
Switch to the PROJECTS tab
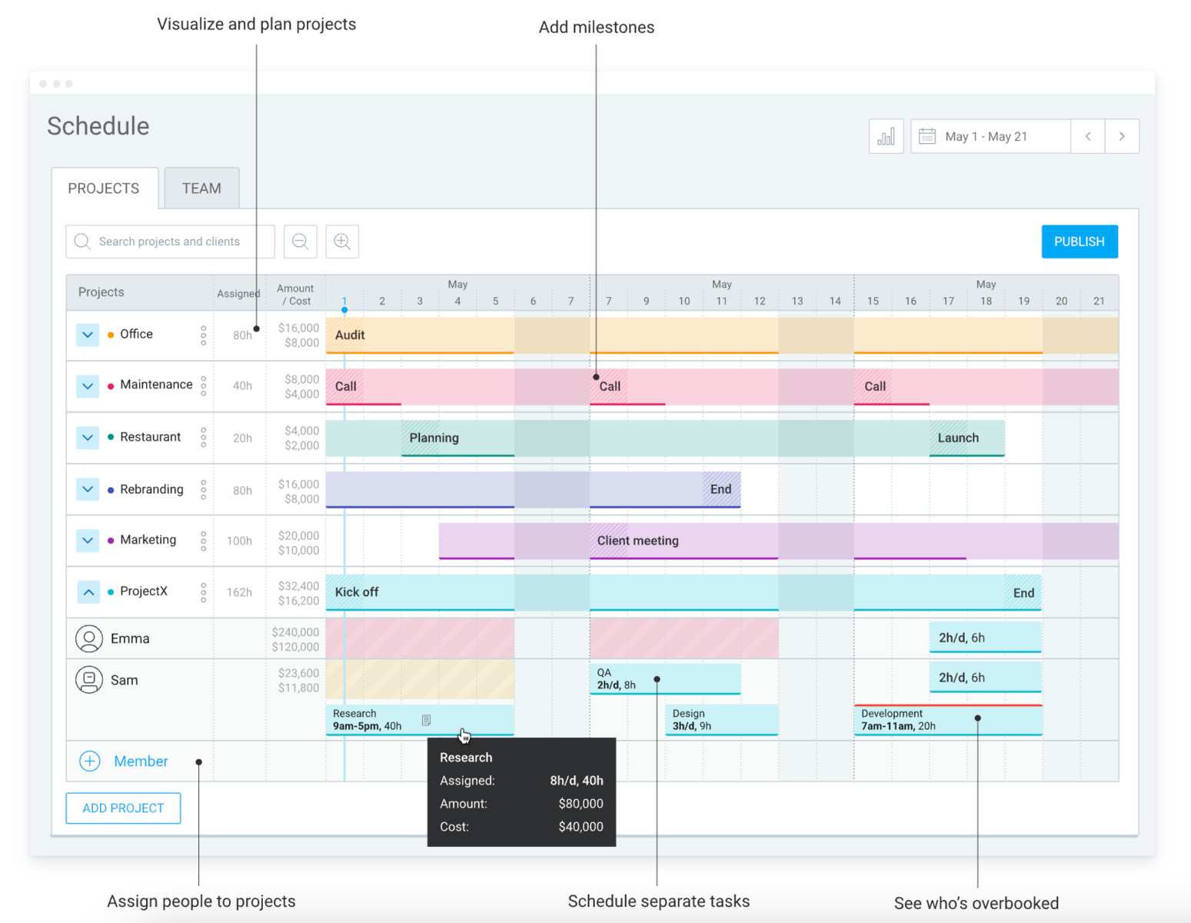pos(104,188)
